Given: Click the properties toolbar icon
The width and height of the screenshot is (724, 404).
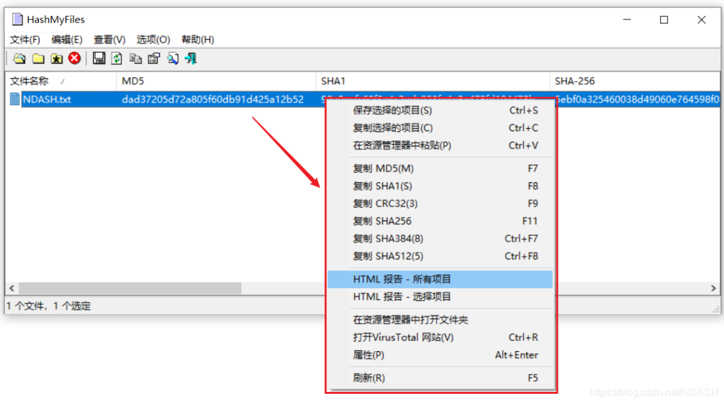Looking at the screenshot, I should 154,59.
